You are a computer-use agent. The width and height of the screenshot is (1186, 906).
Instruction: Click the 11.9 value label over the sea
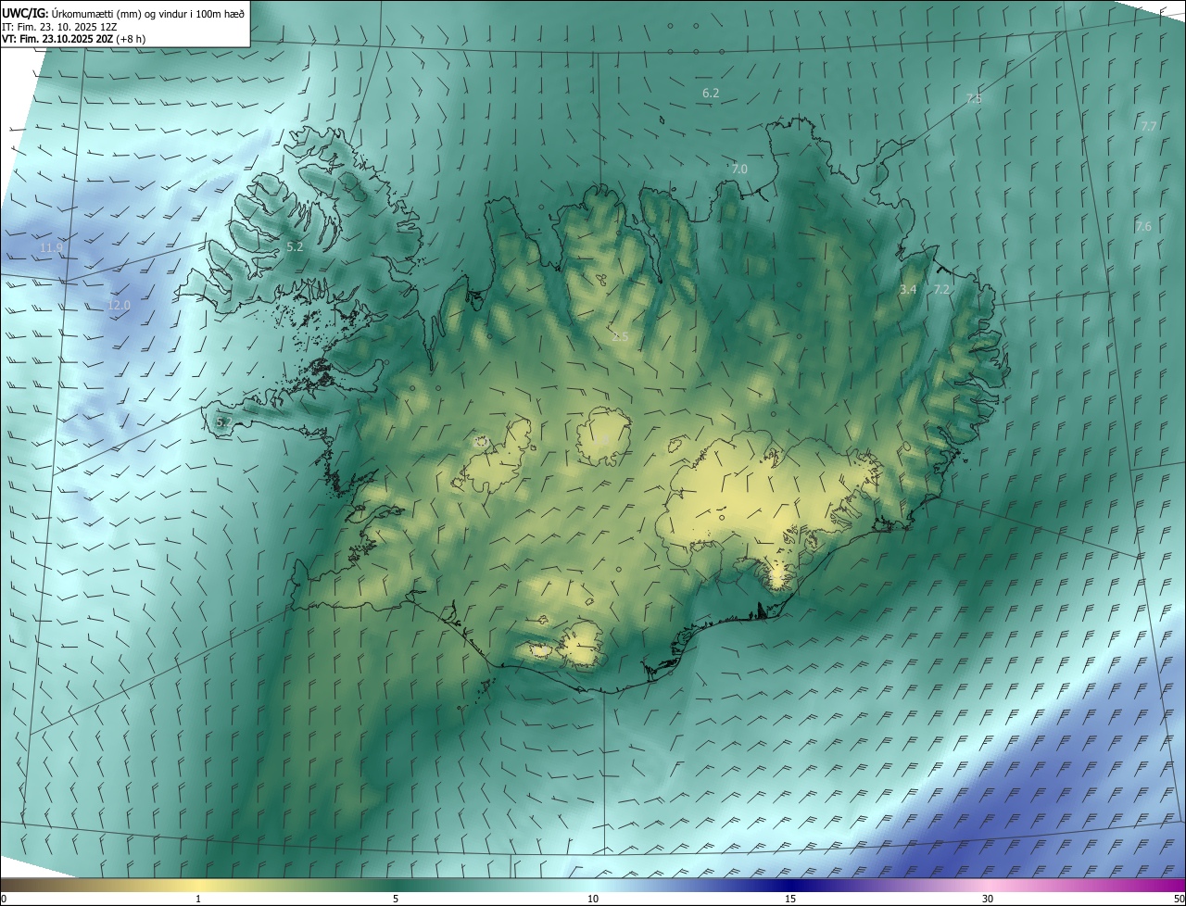(52, 248)
